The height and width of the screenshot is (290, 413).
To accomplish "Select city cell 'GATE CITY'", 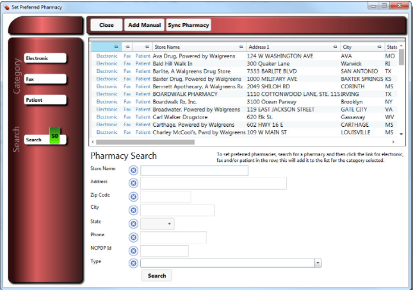I will pos(353,109).
